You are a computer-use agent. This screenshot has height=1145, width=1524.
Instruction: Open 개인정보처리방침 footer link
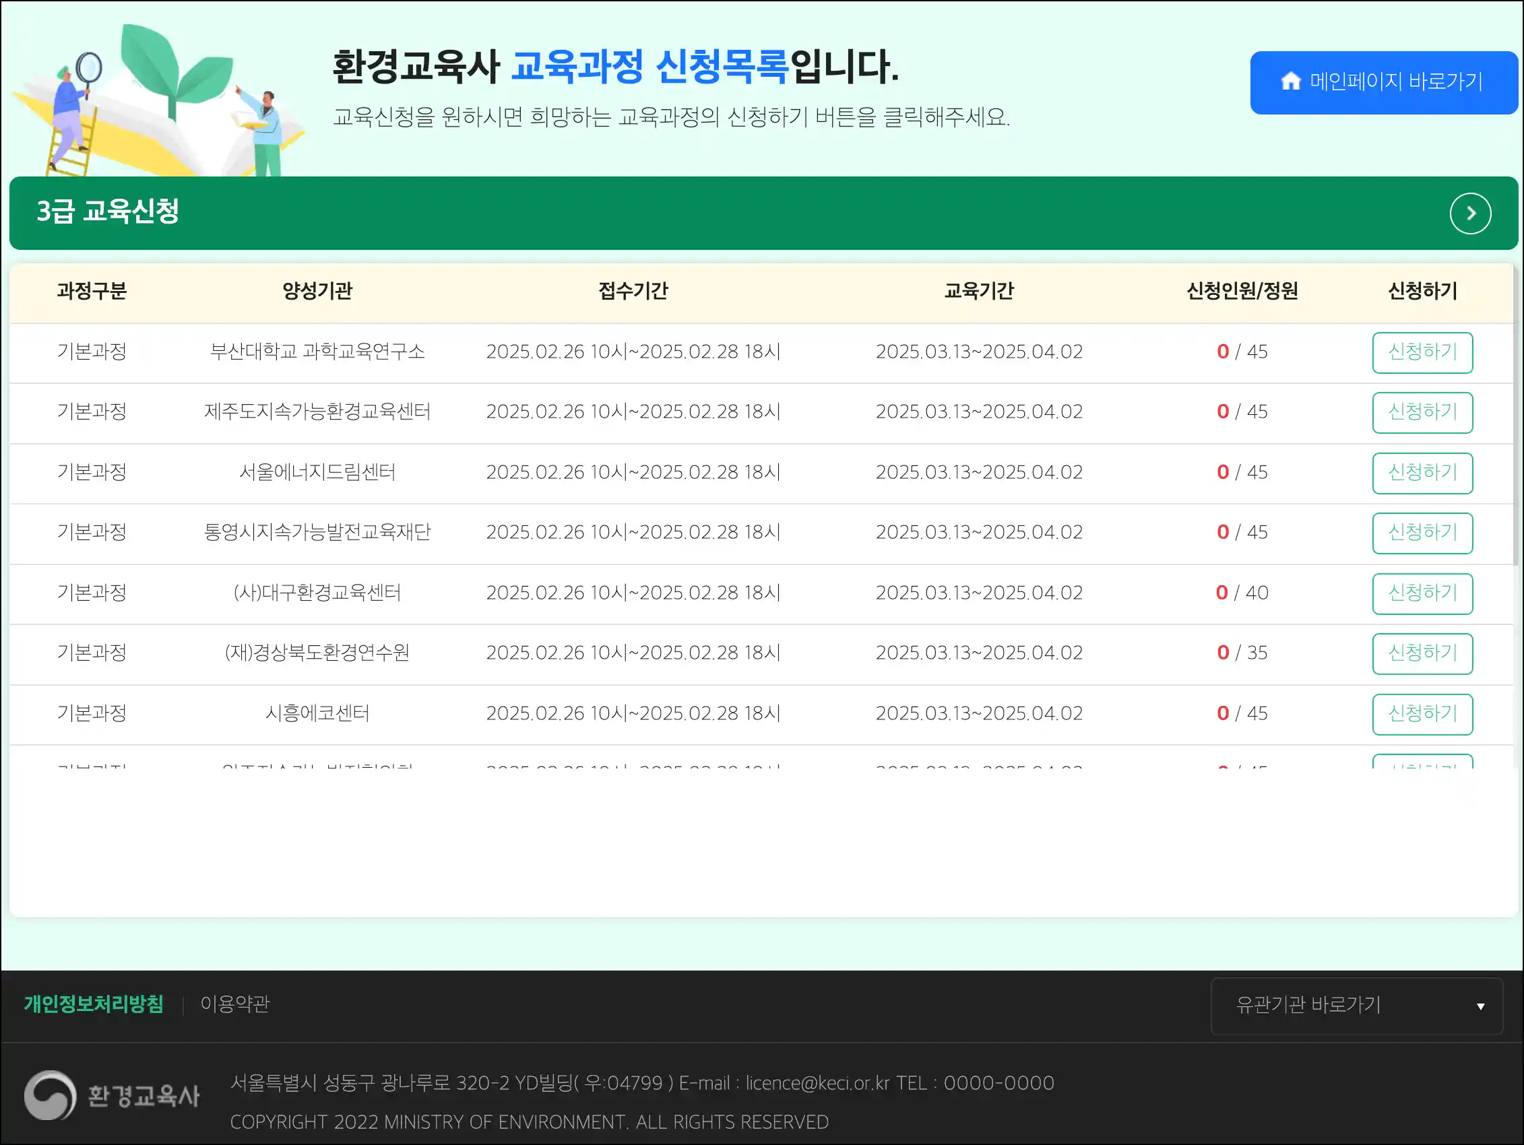94,1004
